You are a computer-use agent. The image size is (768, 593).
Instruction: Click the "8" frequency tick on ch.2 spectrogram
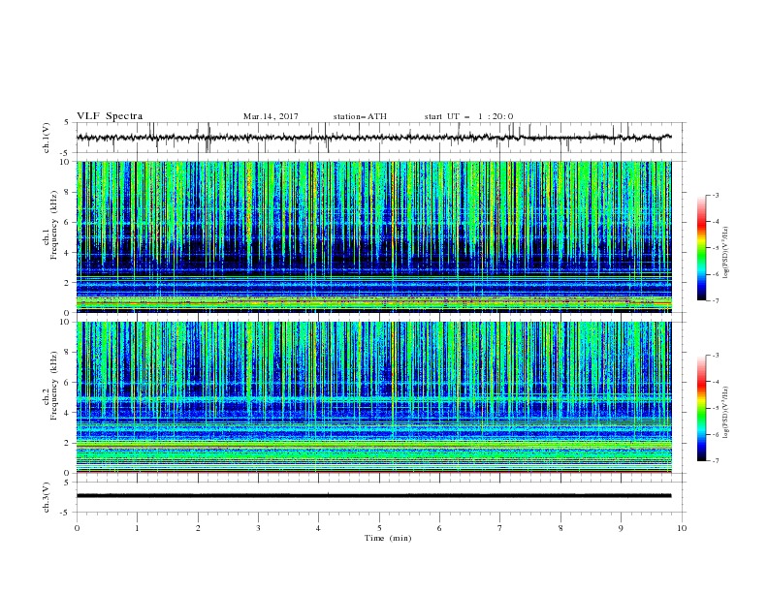click(x=68, y=353)
